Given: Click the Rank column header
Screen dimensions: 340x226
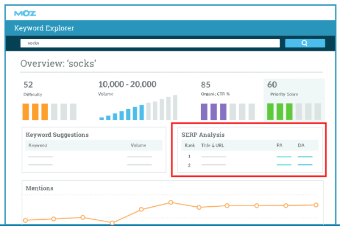Looking at the screenshot, I should point(190,145).
